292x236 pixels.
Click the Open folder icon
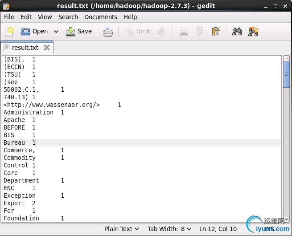click(x=25, y=31)
